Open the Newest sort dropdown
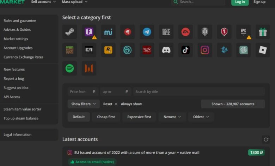 coord(172,117)
